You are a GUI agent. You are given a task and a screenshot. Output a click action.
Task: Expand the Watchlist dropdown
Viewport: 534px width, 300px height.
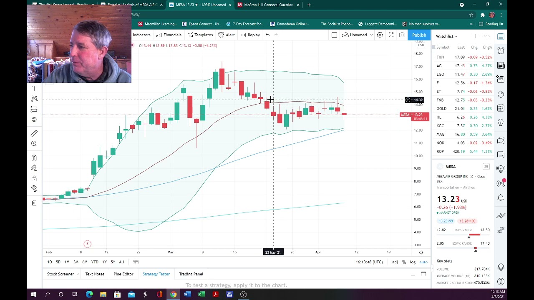(447, 36)
